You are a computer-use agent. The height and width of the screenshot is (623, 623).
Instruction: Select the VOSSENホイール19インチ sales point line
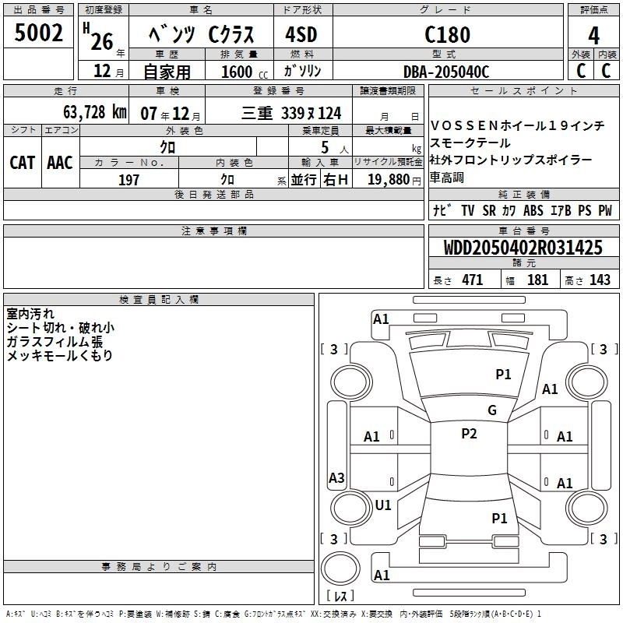(518, 125)
